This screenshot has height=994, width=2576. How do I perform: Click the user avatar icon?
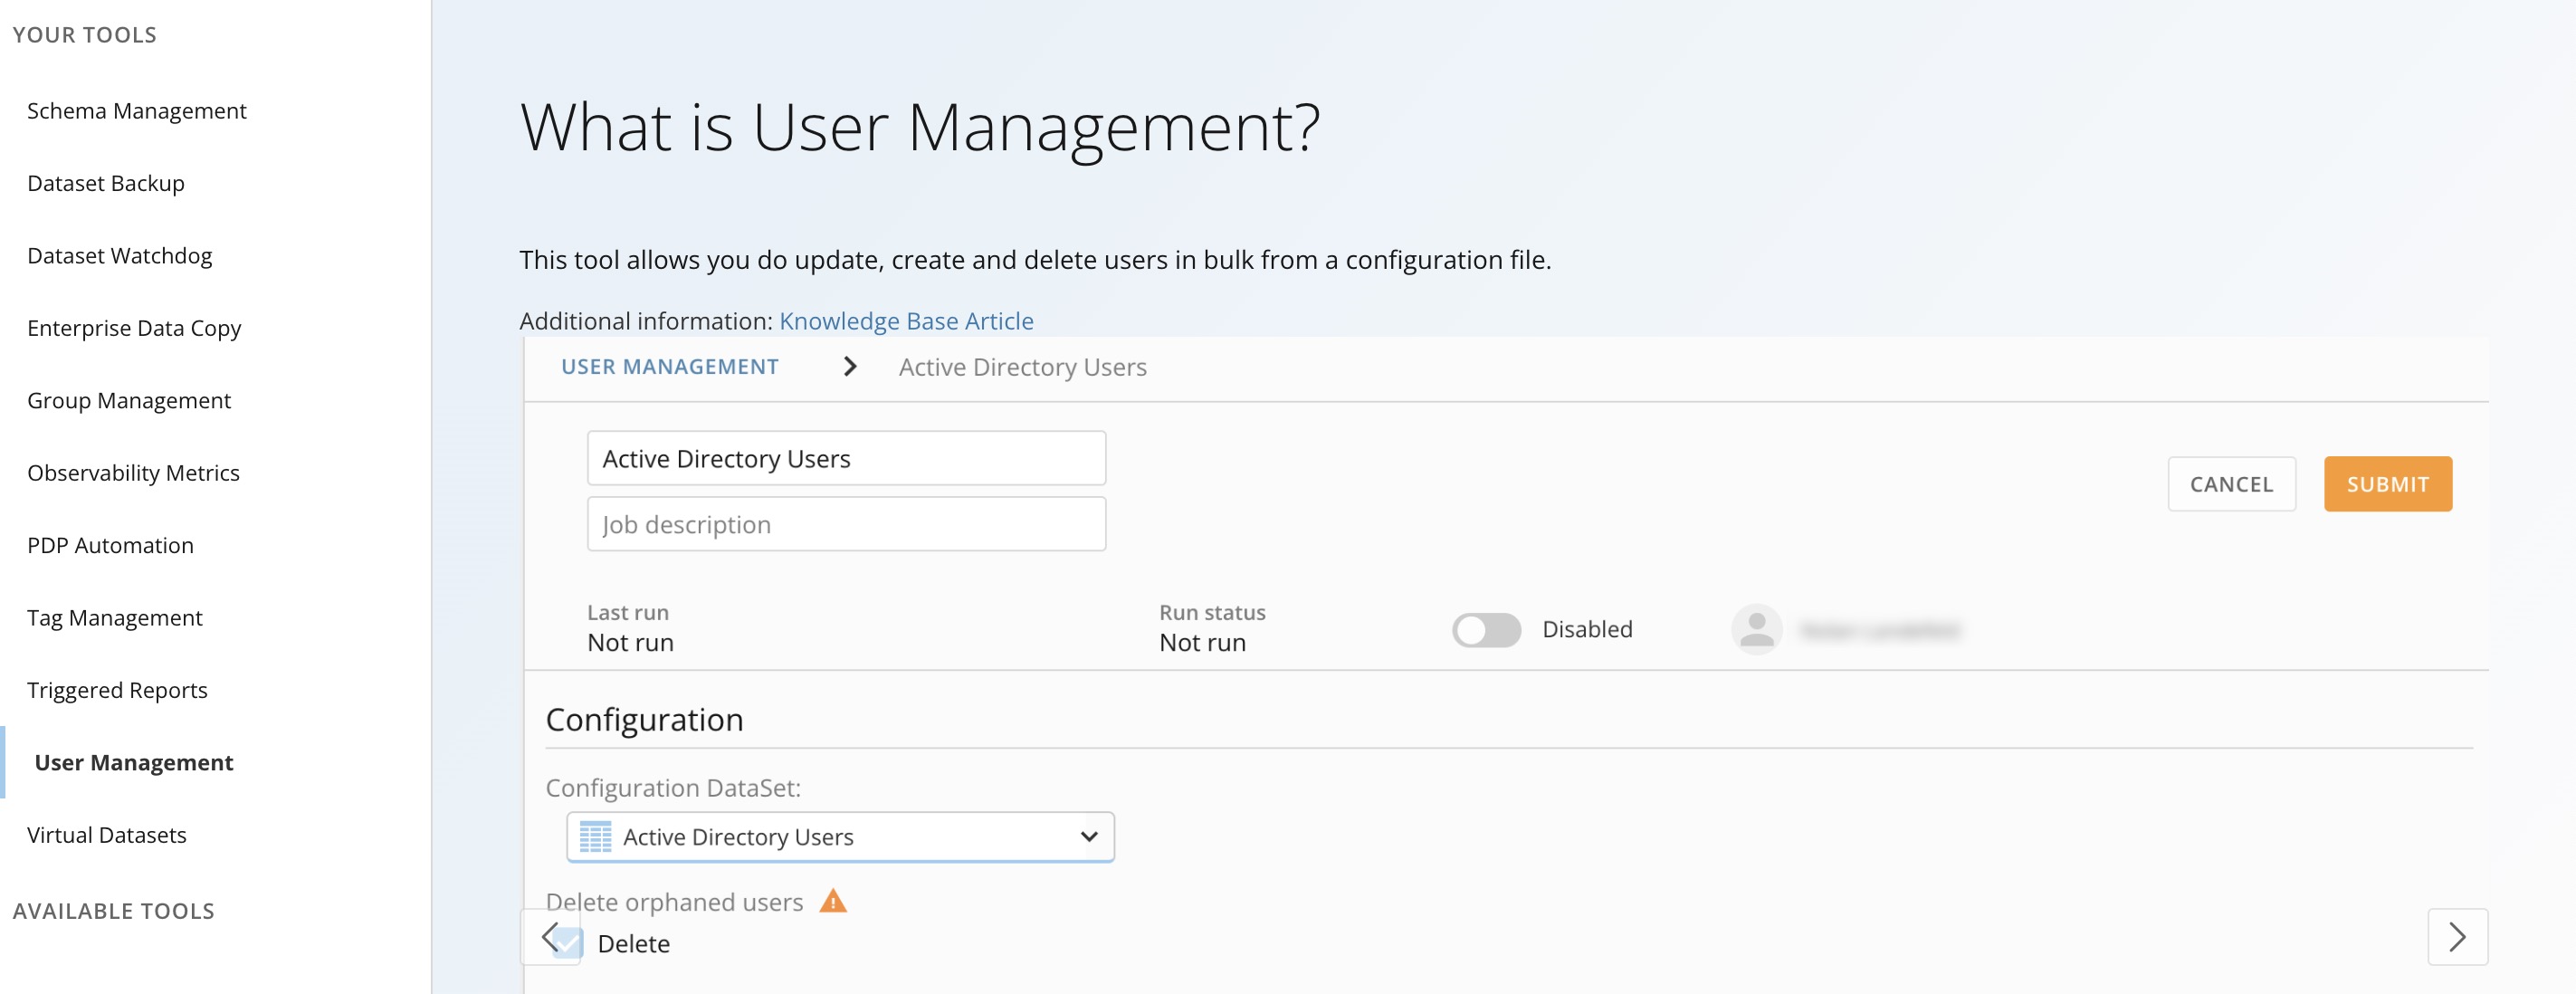click(x=1755, y=629)
